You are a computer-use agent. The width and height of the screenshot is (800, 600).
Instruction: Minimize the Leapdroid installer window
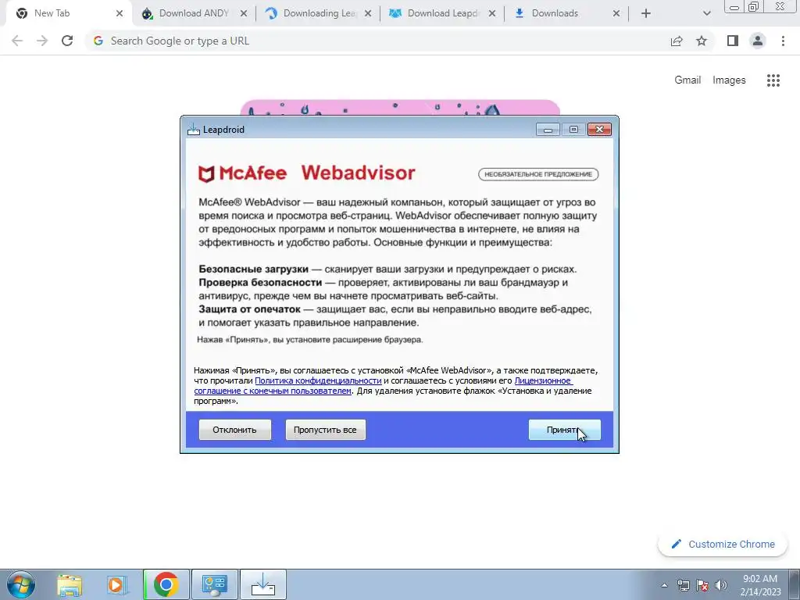pos(548,130)
